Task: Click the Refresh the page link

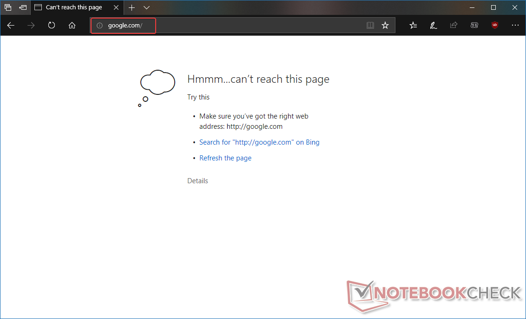Action: 225,158
